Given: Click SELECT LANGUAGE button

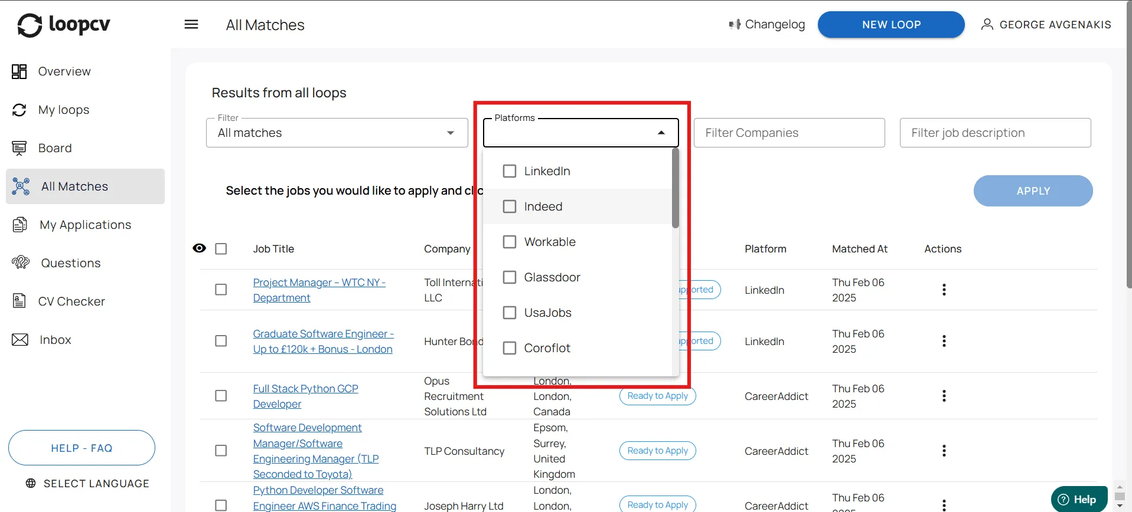Looking at the screenshot, I should click(x=87, y=483).
